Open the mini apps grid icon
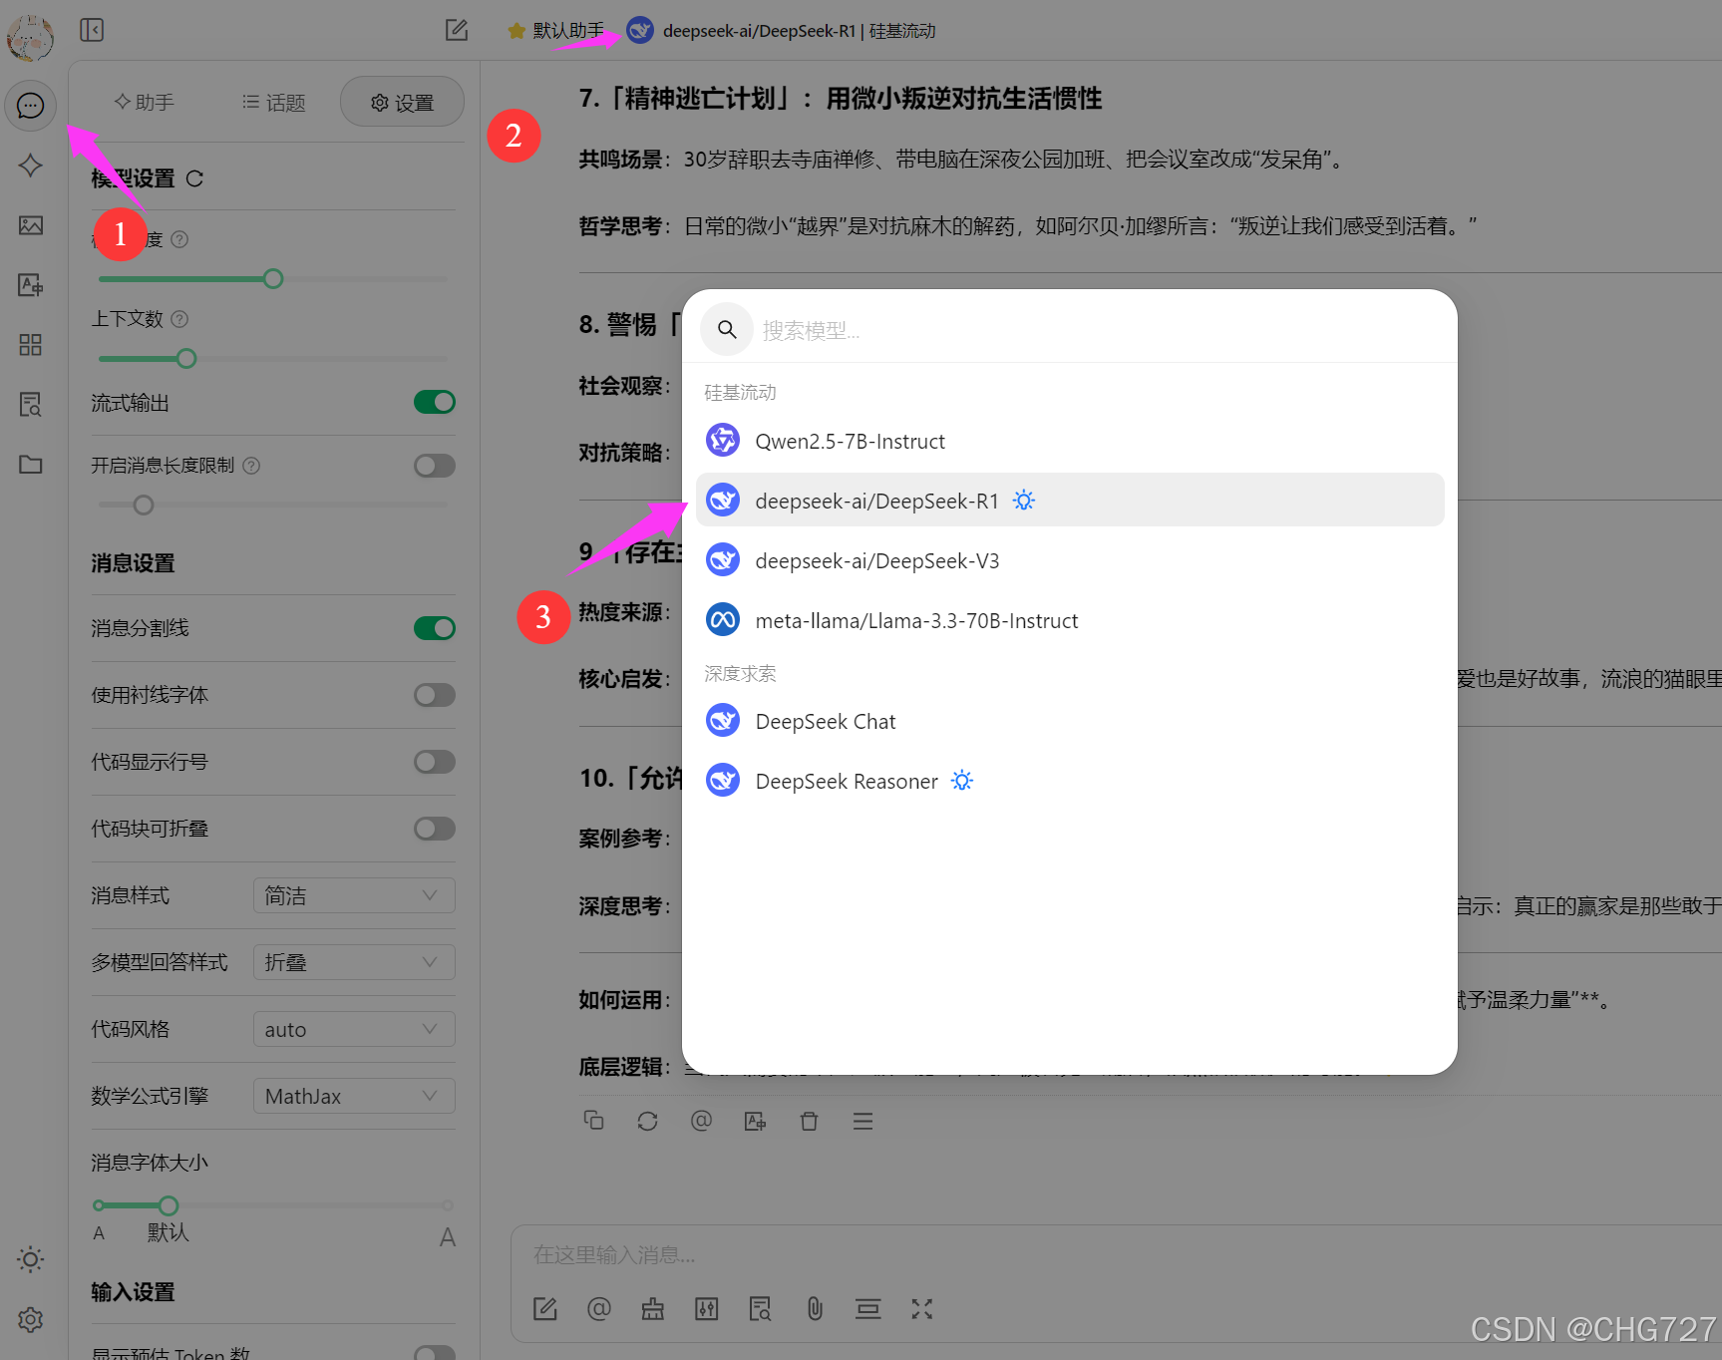Viewport: 1722px width, 1360px height. (x=31, y=345)
